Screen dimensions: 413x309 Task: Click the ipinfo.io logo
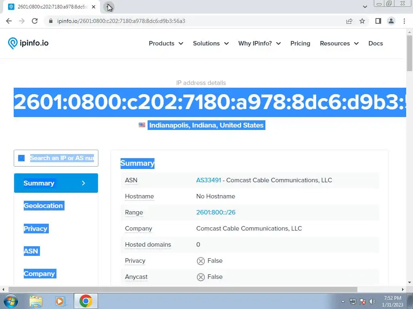28,43
